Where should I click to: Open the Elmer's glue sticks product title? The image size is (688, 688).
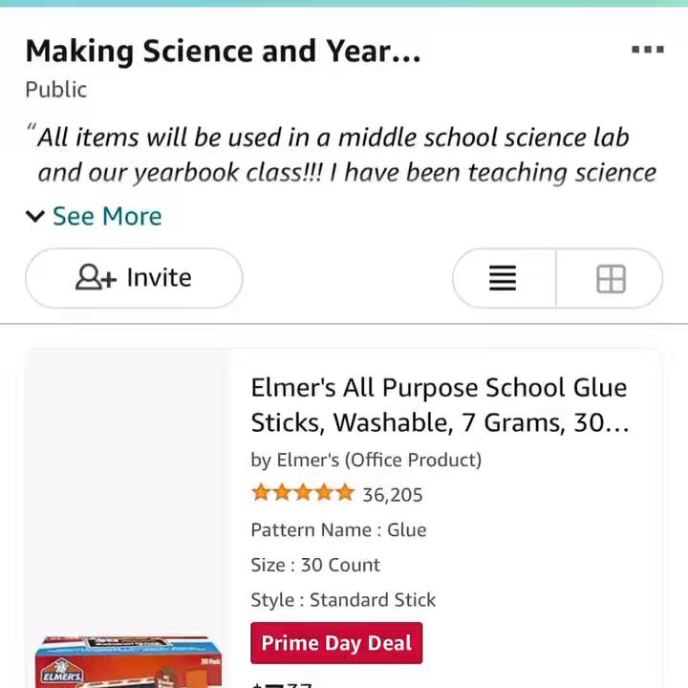[x=441, y=405]
